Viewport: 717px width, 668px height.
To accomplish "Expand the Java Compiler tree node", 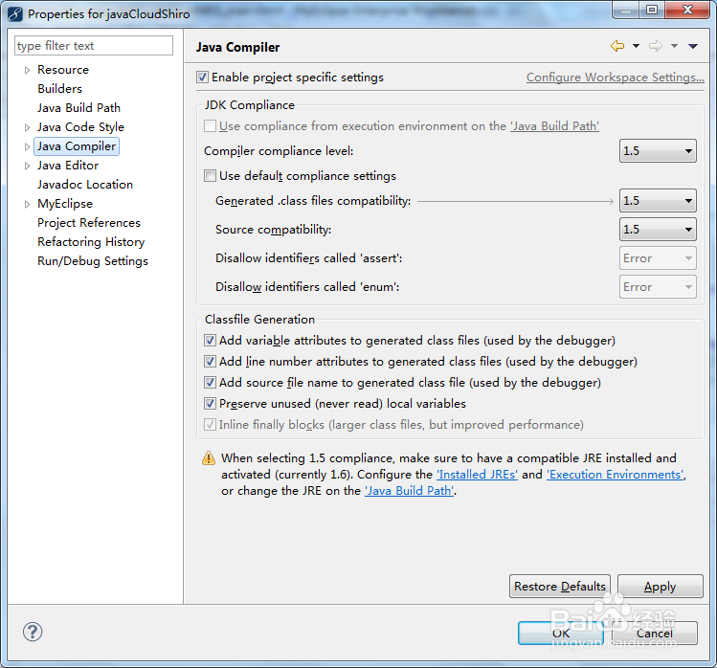I will point(27,146).
